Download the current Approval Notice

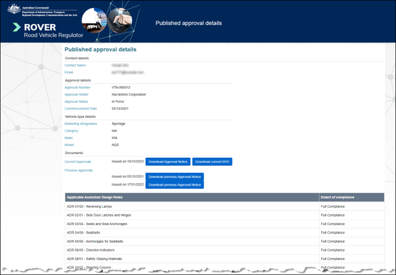point(168,162)
